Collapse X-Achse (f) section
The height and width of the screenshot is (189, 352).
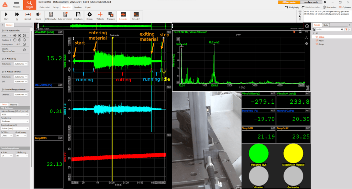(3, 59)
